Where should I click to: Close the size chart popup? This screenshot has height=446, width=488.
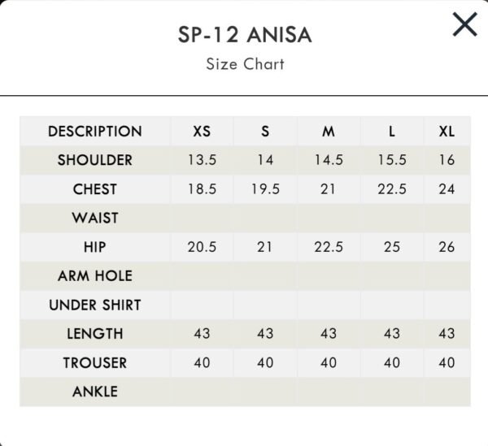(x=464, y=24)
